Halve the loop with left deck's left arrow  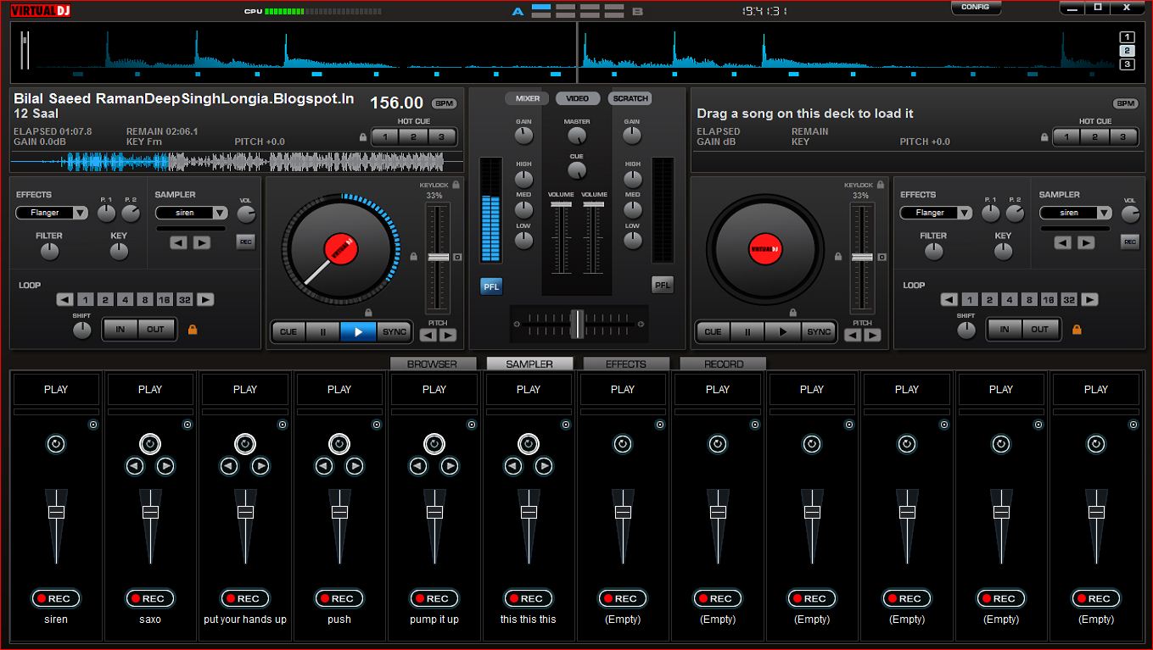tap(64, 299)
